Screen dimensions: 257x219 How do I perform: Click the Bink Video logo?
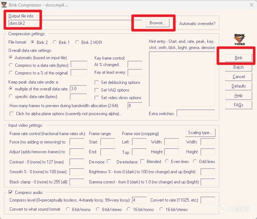pyautogui.click(x=240, y=40)
